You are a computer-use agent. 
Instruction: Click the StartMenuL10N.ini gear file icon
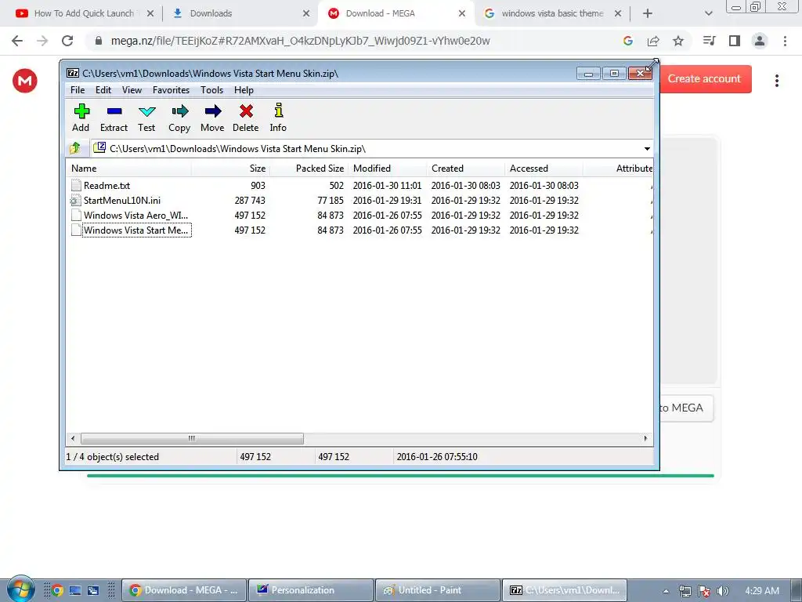click(x=76, y=200)
